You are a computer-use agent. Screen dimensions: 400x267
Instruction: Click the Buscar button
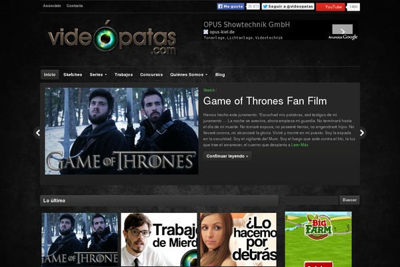tap(349, 200)
